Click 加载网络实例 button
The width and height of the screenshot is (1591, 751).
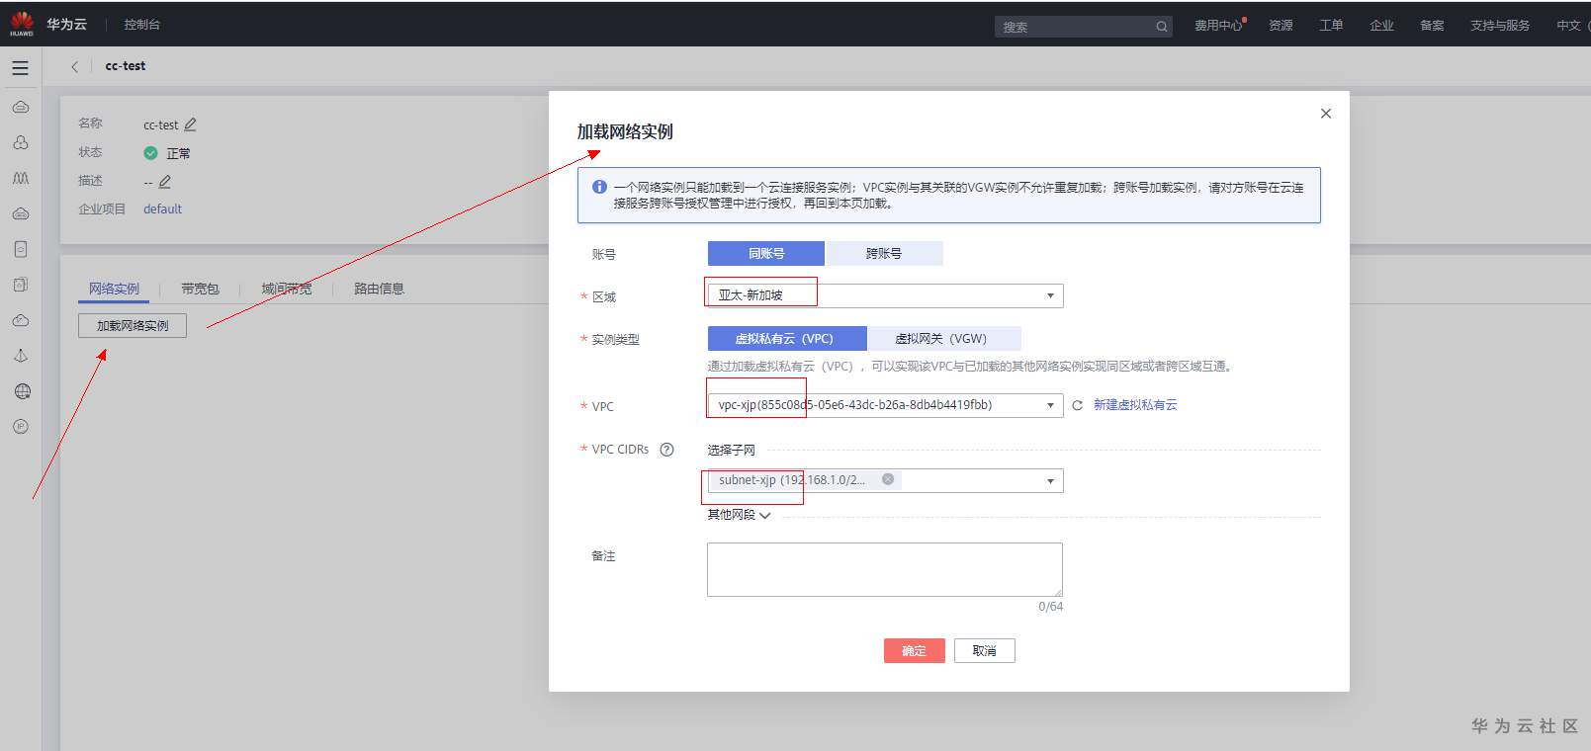(x=133, y=325)
